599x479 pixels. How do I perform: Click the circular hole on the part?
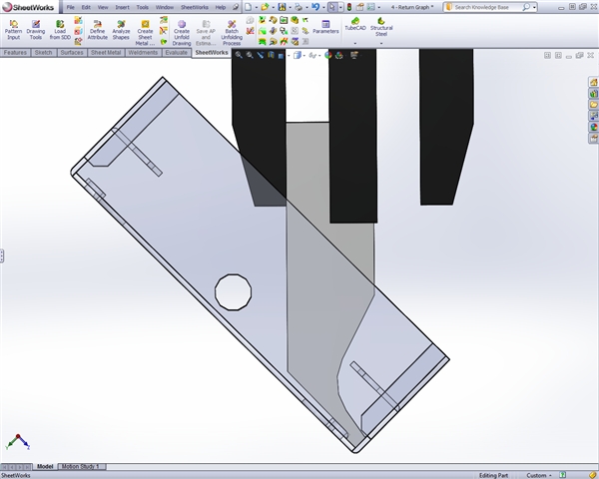click(233, 291)
